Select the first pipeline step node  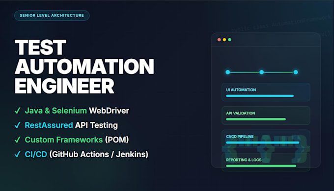point(228,72)
